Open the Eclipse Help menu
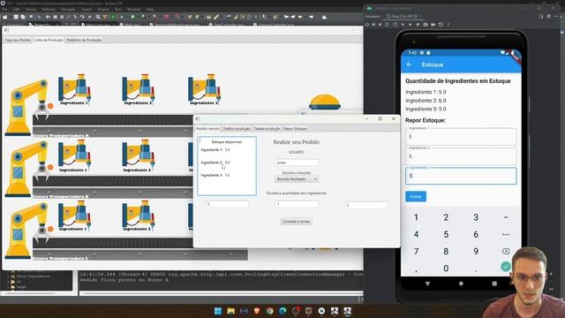This screenshot has height=318, width=565. (150, 10)
